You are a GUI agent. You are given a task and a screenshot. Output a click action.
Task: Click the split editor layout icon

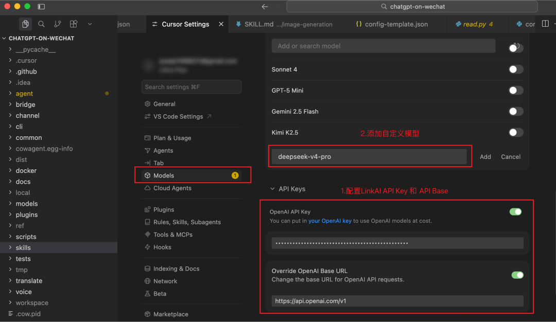[545, 24]
